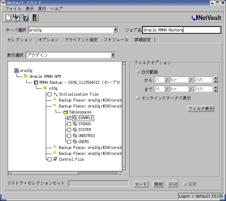Click the last Backup Piece icon

pos(55,153)
